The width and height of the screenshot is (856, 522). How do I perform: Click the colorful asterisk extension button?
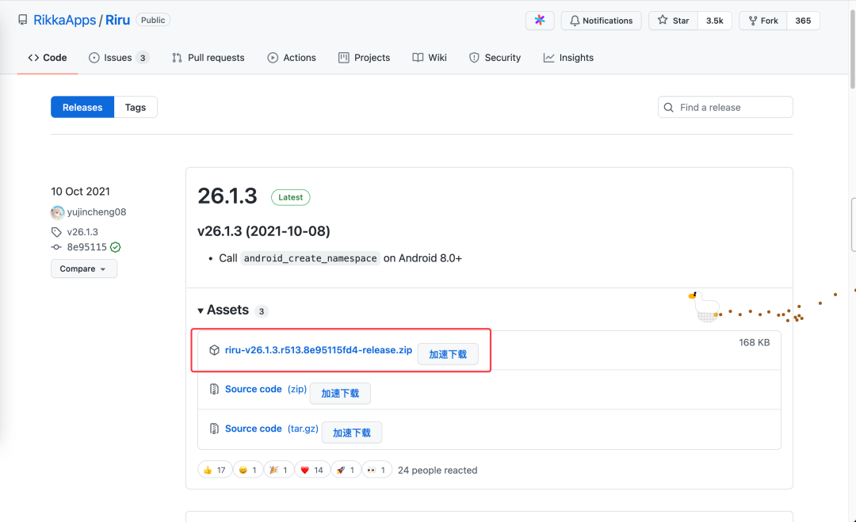click(x=540, y=21)
